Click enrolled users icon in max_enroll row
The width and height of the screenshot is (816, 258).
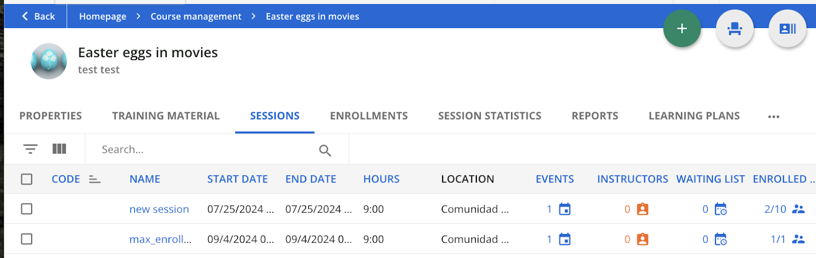pos(798,239)
